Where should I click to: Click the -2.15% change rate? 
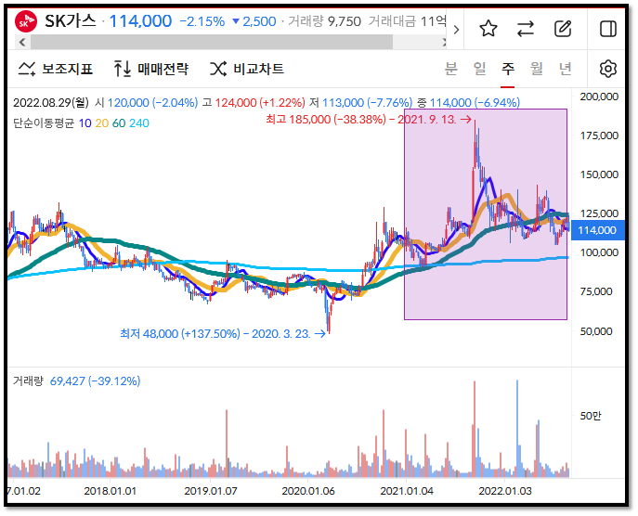[x=202, y=21]
